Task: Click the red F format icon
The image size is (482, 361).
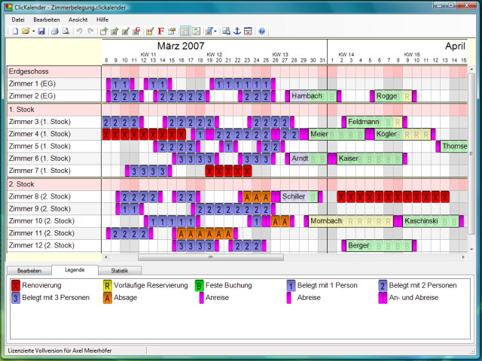Action: (x=160, y=32)
